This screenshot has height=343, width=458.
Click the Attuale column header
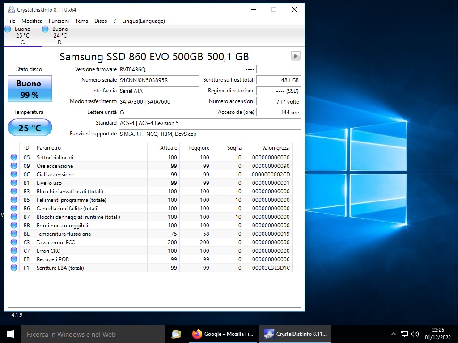coord(164,147)
